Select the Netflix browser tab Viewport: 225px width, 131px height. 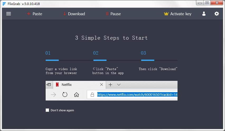(x=76, y=85)
